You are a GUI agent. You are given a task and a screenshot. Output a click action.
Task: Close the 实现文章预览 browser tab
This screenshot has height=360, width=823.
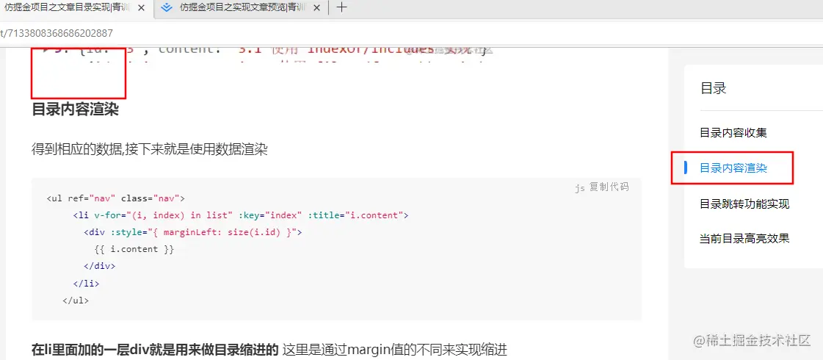coord(316,7)
